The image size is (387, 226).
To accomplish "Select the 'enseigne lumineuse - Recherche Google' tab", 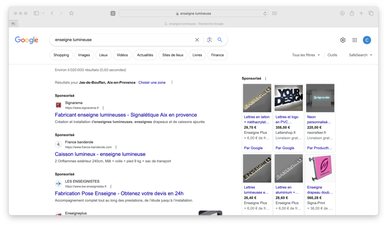I will 194,24.
